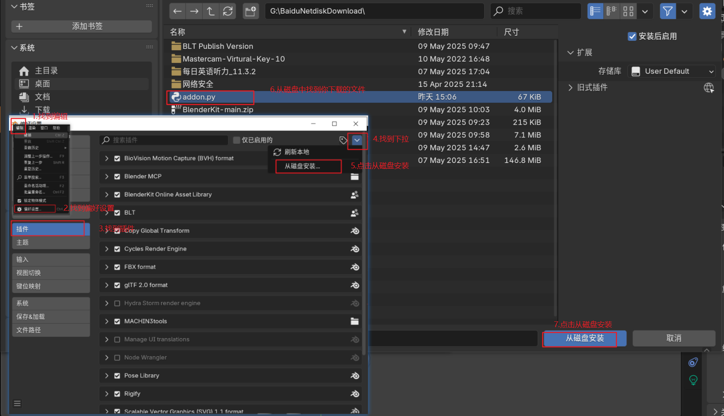Expand the 旧式插件 section
This screenshot has height=416, width=724.
coord(570,88)
